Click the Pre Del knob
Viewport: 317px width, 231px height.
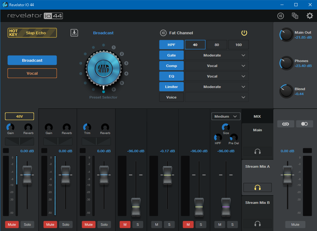234,138
